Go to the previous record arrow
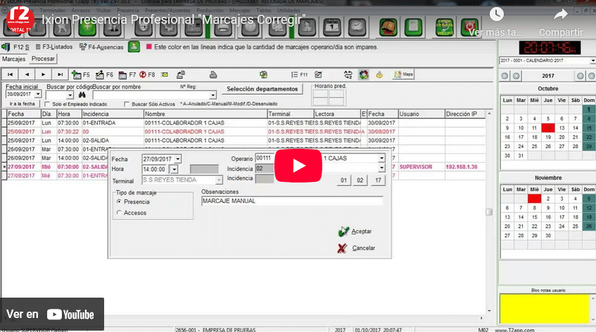Screen dimensions: 596x332 click(27, 74)
